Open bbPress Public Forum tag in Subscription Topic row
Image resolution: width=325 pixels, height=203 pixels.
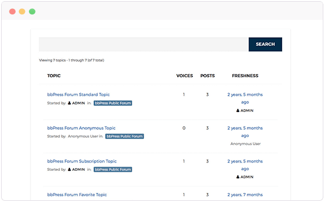(113, 170)
